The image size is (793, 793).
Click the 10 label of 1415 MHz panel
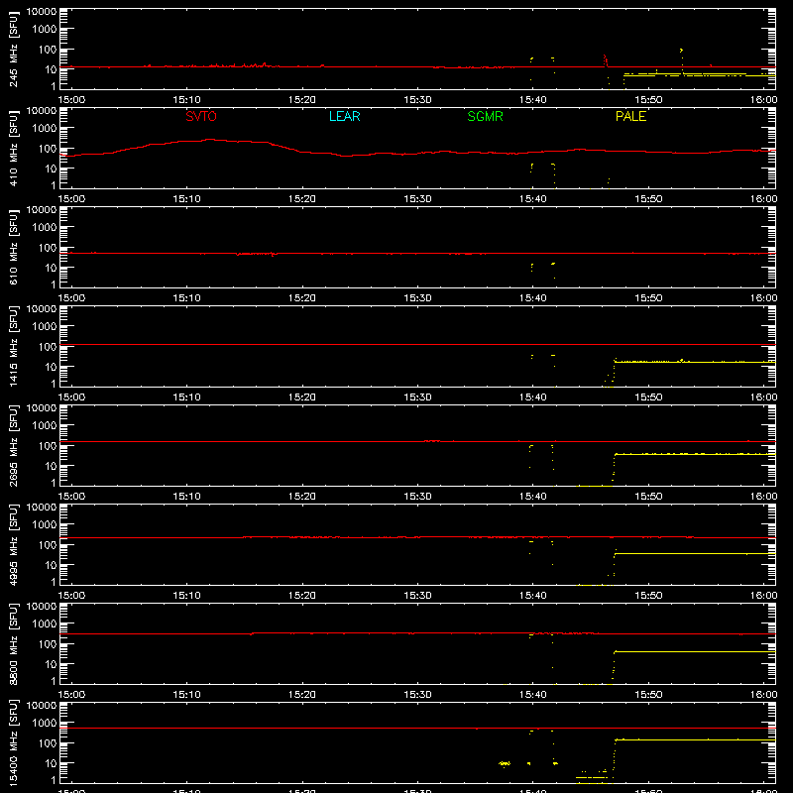51,367
